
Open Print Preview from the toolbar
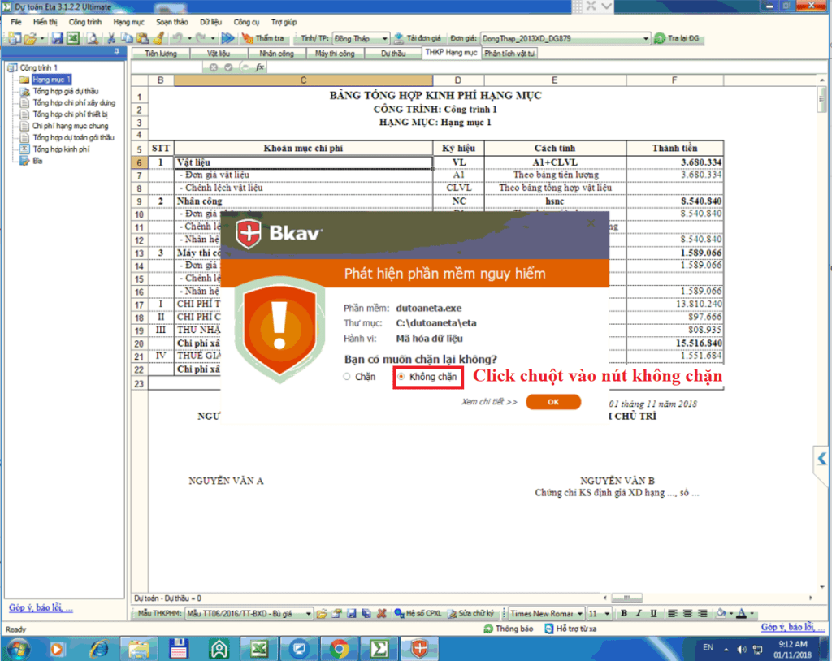(x=92, y=37)
